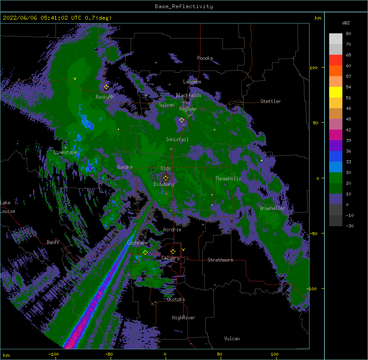Viewport: 368px width, 360px height.
Task: Click the white caret marker south of Innisfail
Action: pyautogui.click(x=171, y=149)
